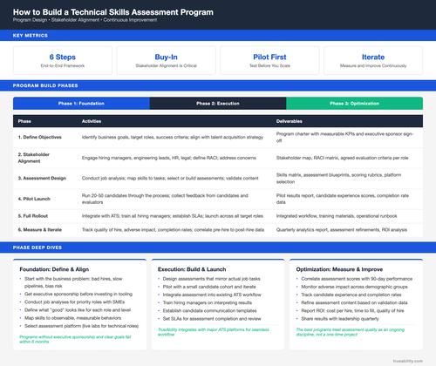
Task: Click the Phase column header
Action: point(24,121)
